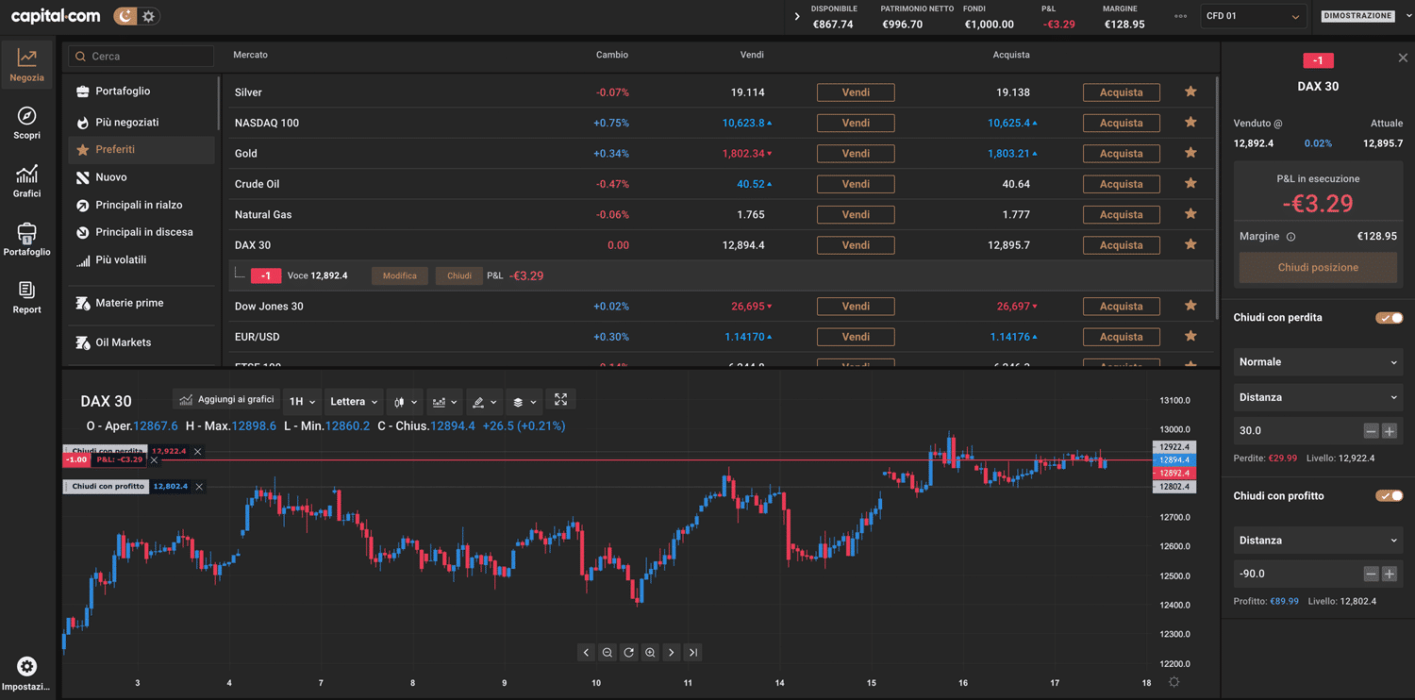
Task: Select Preferiti category
Action: pos(141,150)
